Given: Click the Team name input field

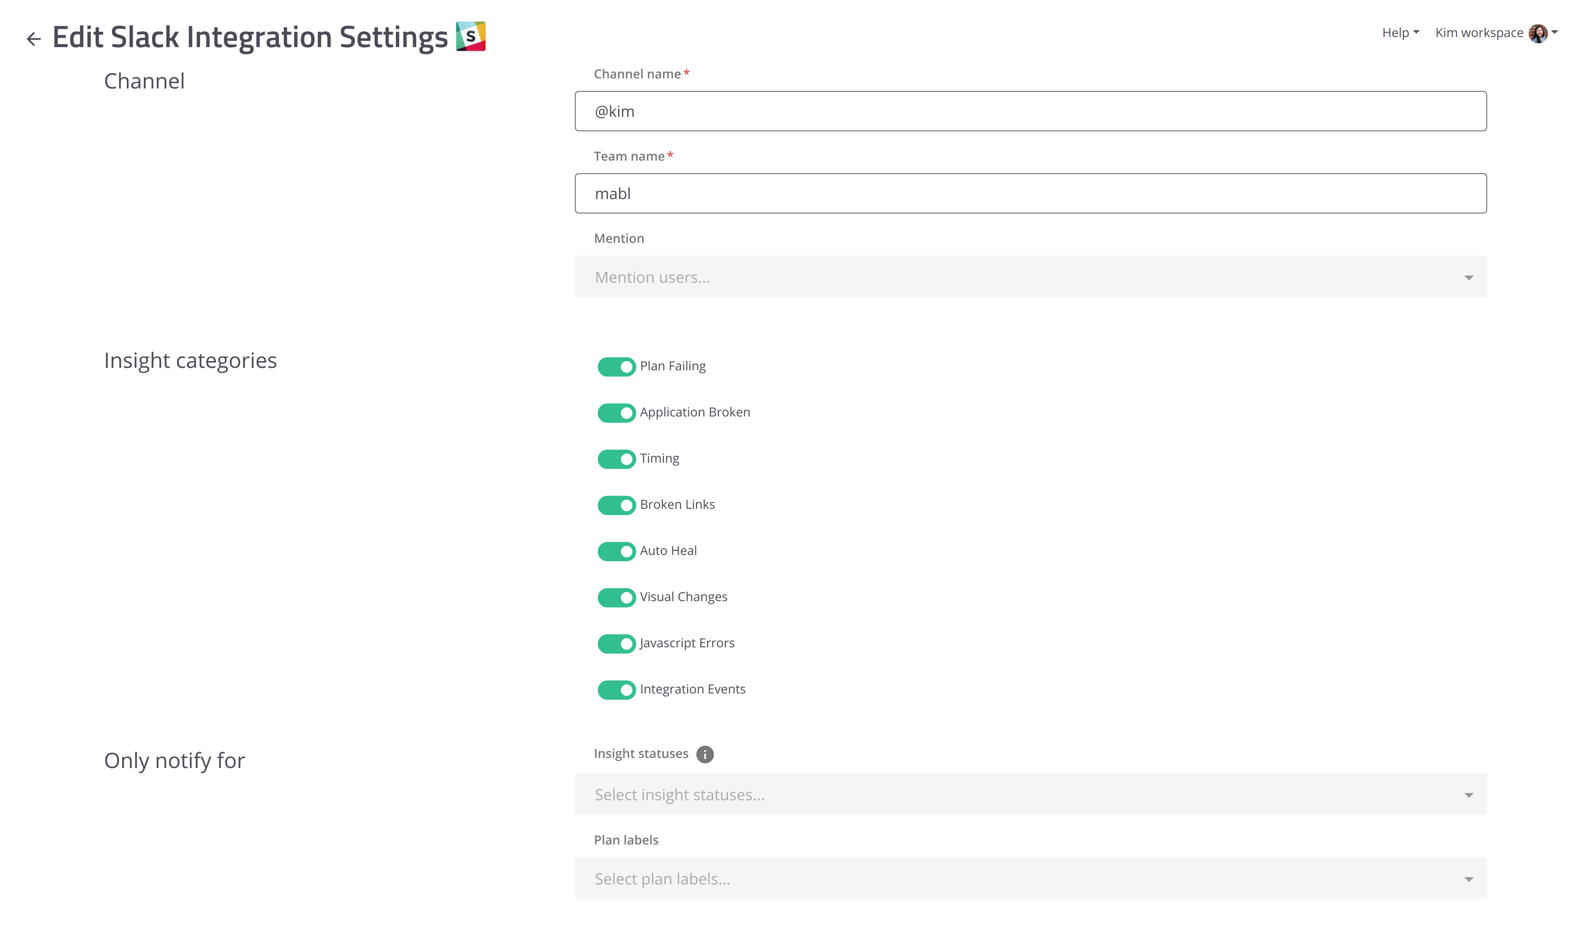Looking at the screenshot, I should (x=1030, y=193).
